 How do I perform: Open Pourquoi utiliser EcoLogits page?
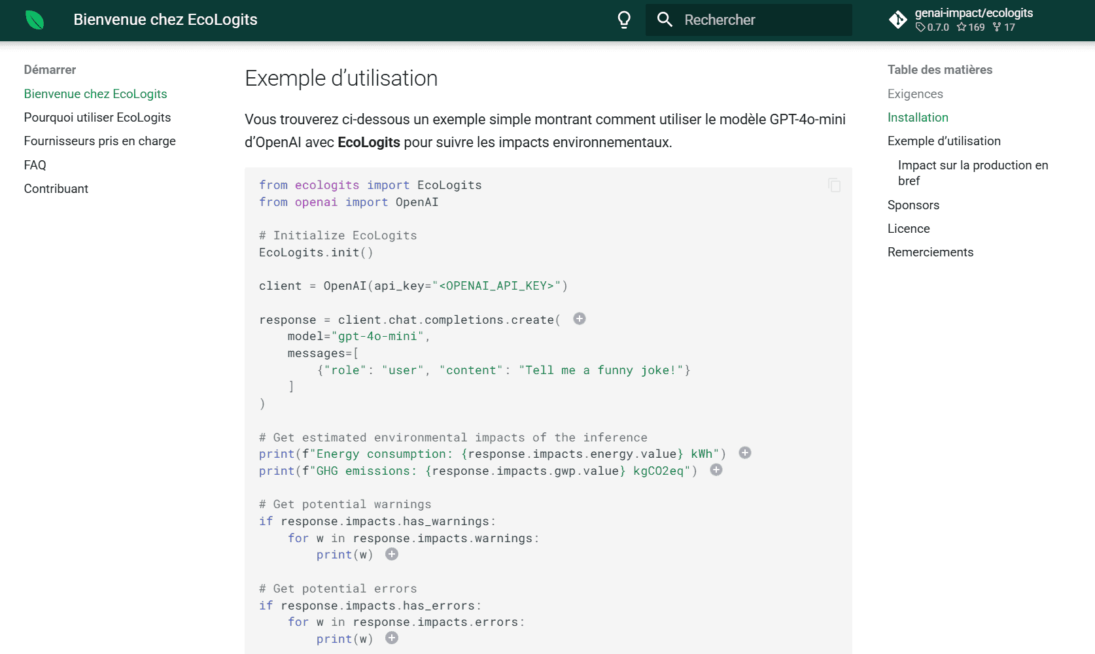point(97,118)
